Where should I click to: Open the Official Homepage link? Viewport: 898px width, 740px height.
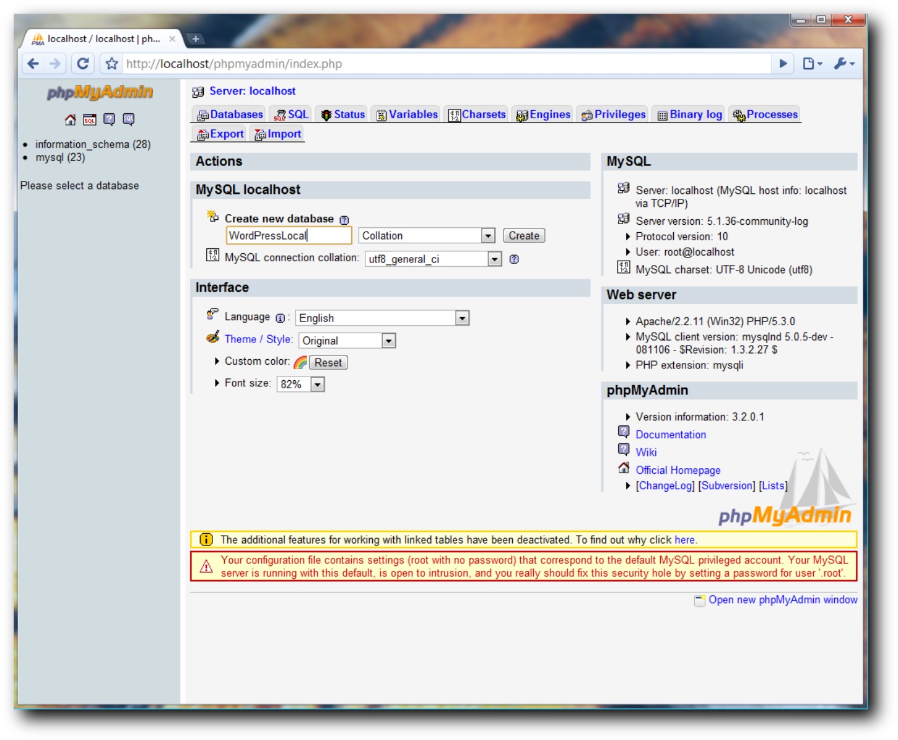point(678,471)
